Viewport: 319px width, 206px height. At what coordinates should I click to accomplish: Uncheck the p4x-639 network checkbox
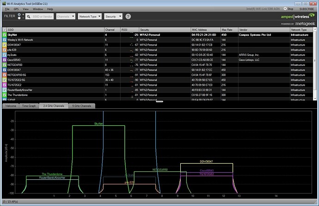point(5,50)
